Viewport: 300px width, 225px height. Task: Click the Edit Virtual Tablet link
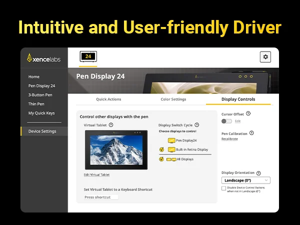tap(96, 174)
